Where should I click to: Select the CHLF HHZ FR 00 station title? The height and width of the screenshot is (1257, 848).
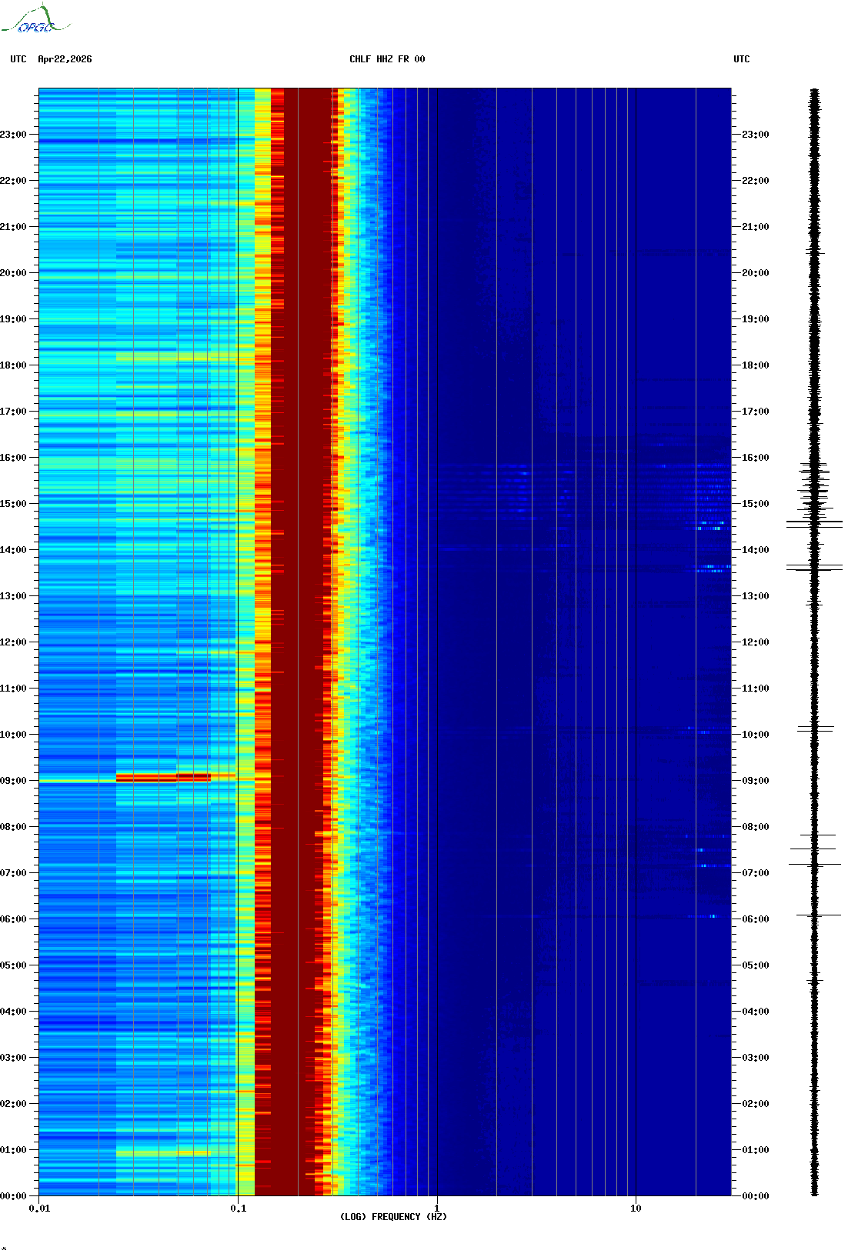(x=386, y=59)
